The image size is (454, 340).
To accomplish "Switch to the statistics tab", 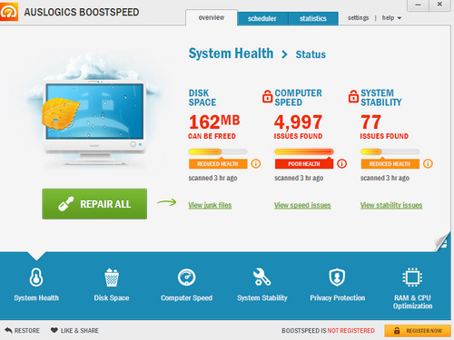I will pos(313,18).
